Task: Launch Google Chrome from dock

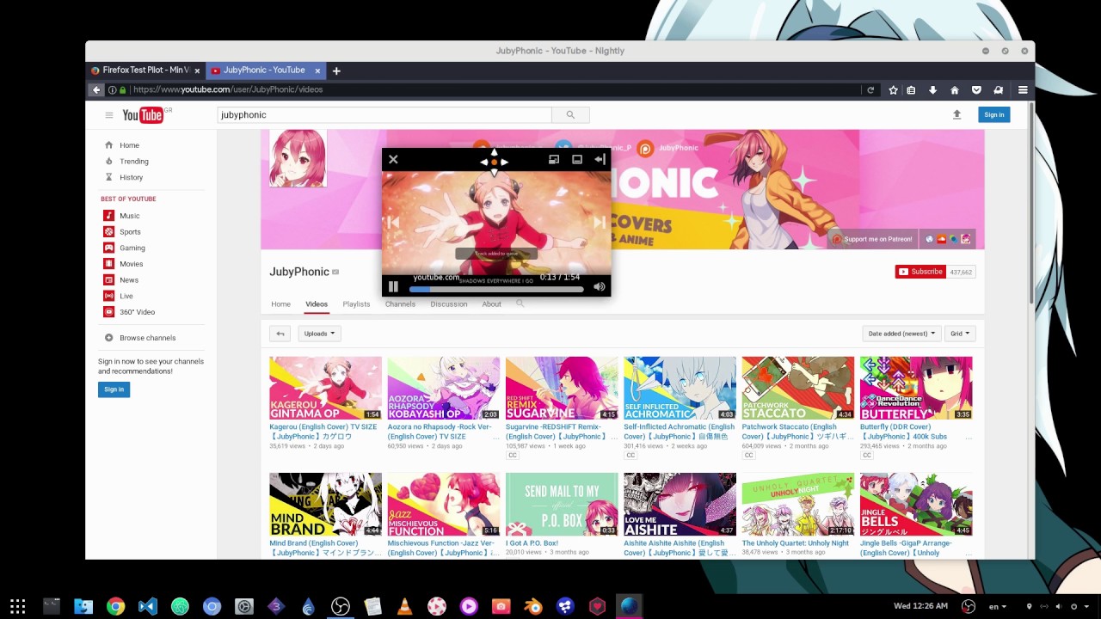Action: pyautogui.click(x=115, y=606)
